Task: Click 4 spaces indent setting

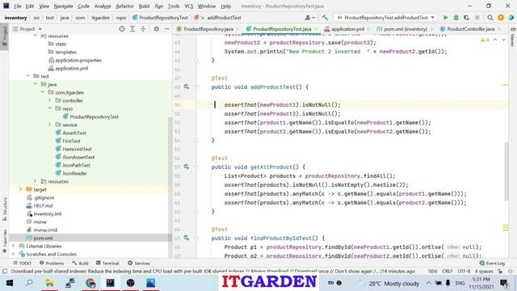Action: pos(484,272)
